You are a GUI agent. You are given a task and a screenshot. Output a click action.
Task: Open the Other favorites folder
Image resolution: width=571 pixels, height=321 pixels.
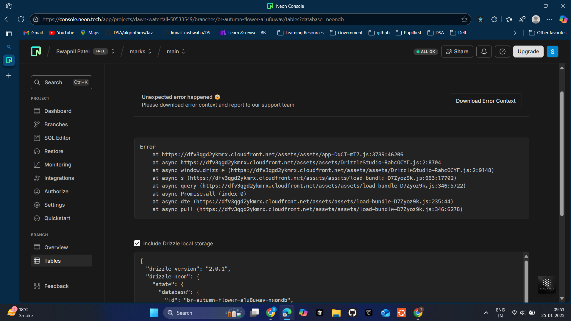[x=548, y=33]
